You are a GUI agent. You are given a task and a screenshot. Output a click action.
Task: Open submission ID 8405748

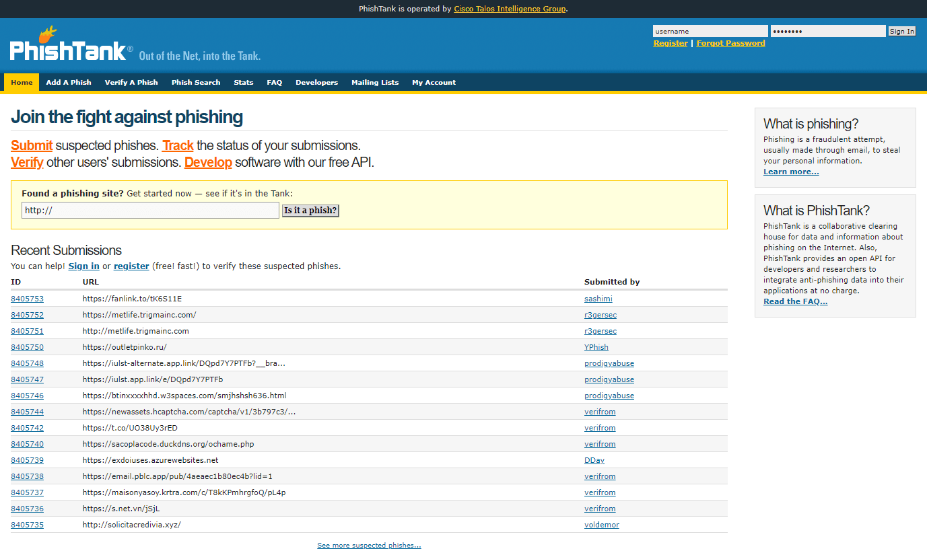pyautogui.click(x=27, y=363)
